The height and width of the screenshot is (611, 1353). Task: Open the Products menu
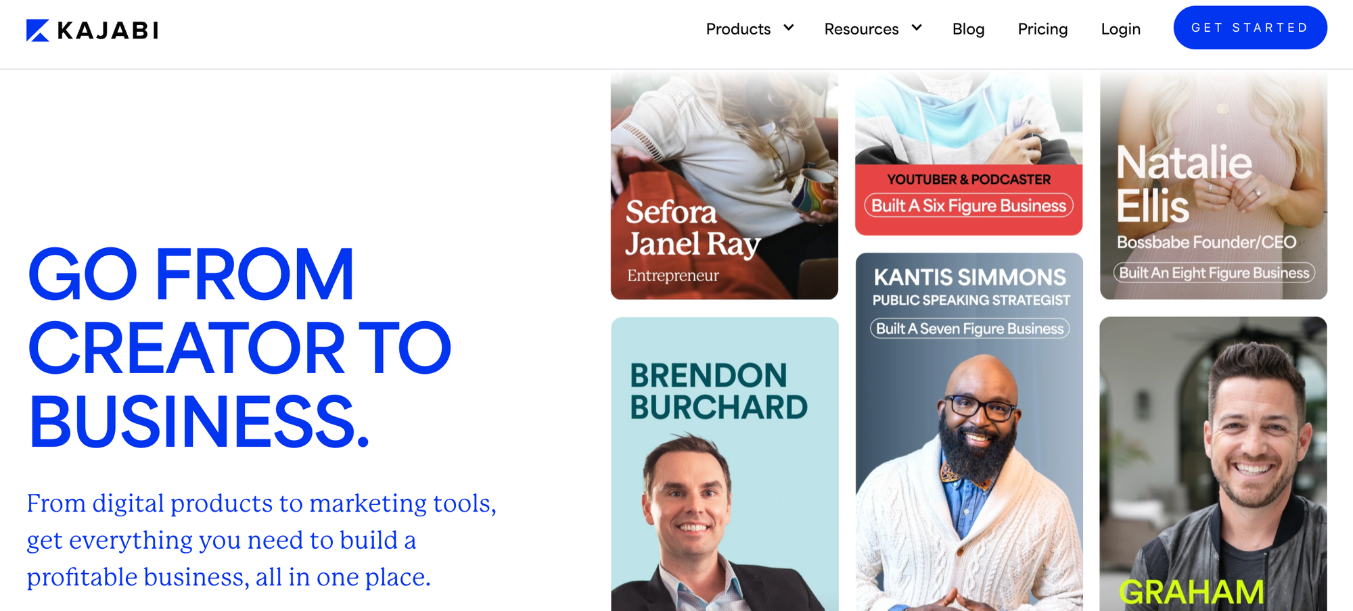(750, 29)
